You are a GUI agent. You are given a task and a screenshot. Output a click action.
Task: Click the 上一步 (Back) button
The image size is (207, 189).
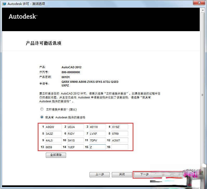100,174
